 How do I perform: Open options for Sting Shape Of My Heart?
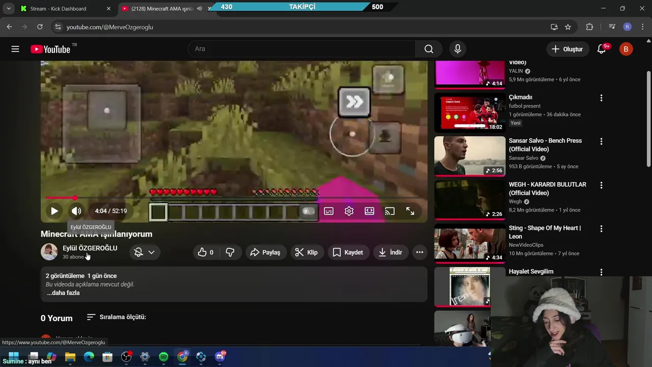point(601,229)
